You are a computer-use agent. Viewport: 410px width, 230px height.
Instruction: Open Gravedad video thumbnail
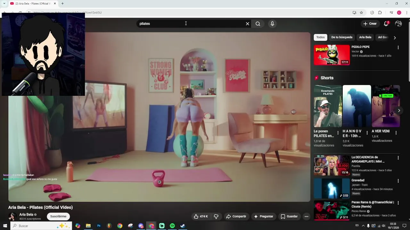tap(332, 188)
